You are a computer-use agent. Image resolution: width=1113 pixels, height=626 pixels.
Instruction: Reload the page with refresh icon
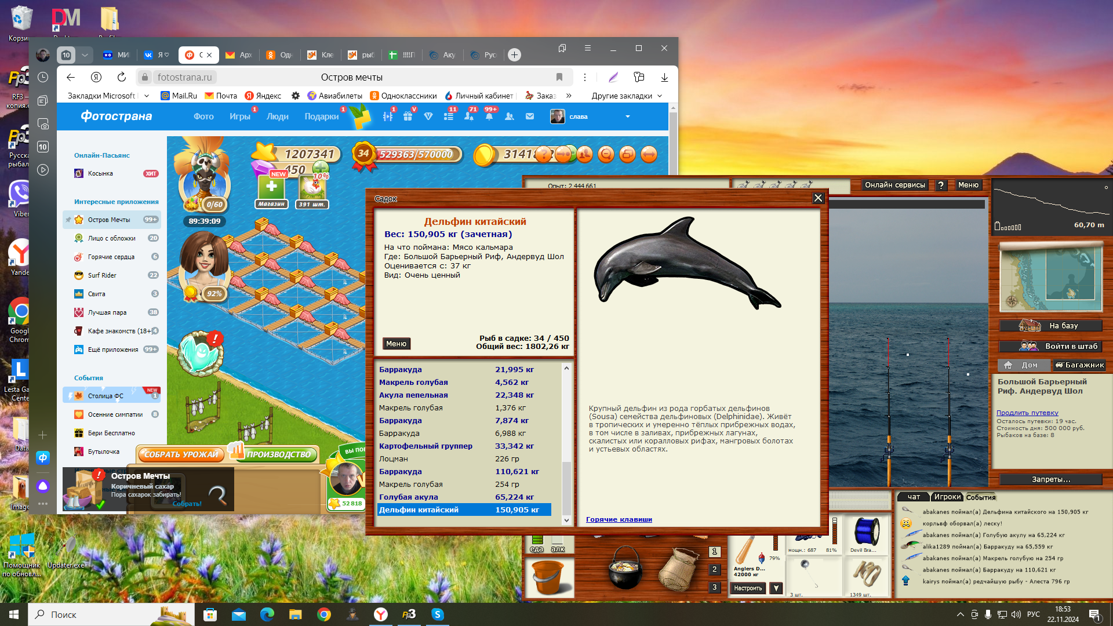click(x=121, y=77)
